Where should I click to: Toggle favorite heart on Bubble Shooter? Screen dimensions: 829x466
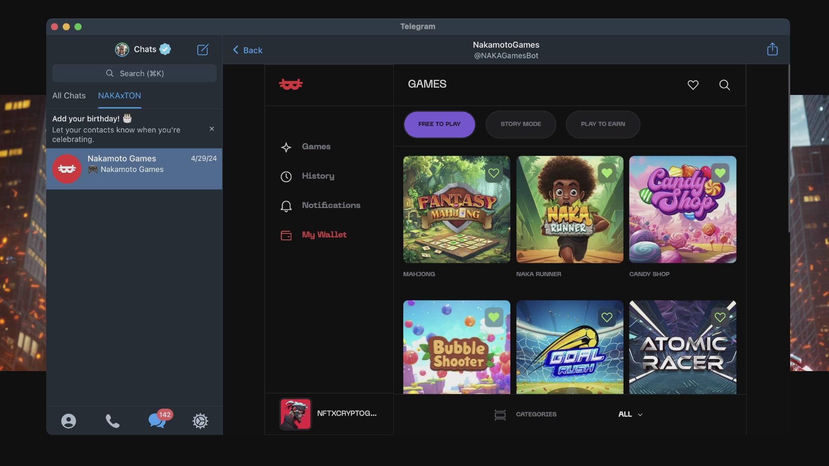point(494,318)
